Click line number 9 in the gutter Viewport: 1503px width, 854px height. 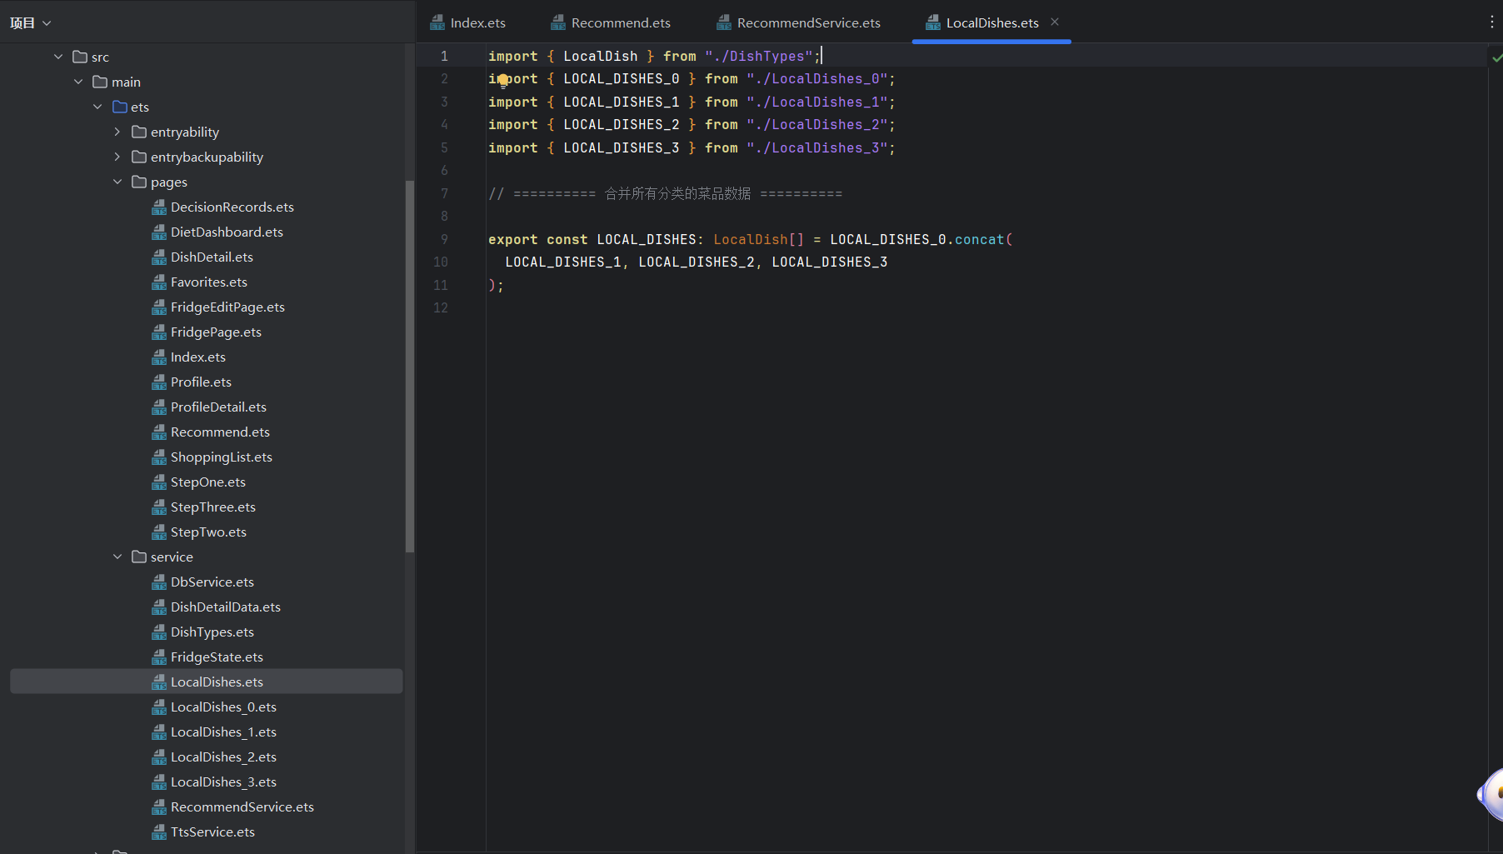point(444,239)
